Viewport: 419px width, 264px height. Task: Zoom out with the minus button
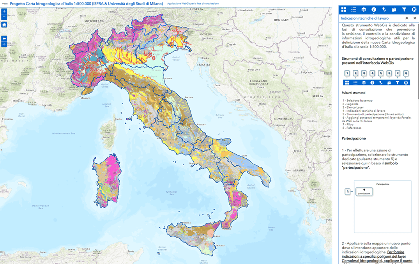(x=4, y=17)
